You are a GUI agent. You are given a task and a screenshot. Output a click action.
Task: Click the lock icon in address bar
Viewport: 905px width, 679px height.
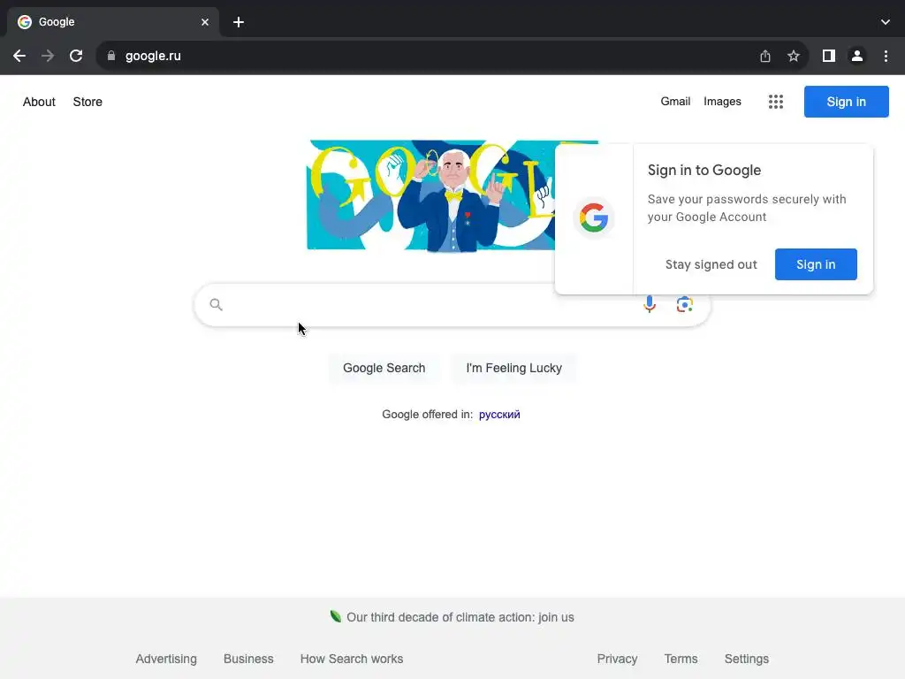tap(111, 56)
